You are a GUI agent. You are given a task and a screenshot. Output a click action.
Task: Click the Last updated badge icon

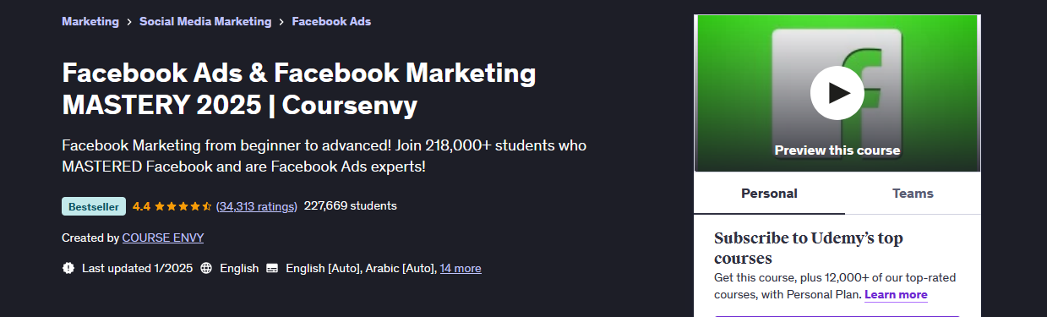pyautogui.click(x=68, y=268)
